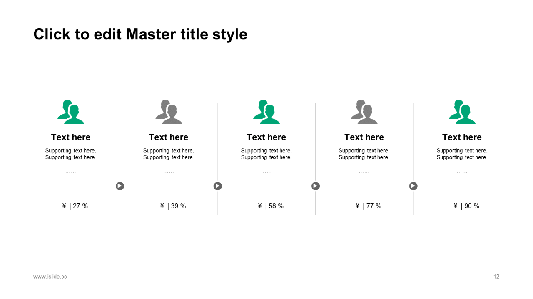Select supporting text in the second column
The height and width of the screenshot is (299, 533).
(x=169, y=154)
